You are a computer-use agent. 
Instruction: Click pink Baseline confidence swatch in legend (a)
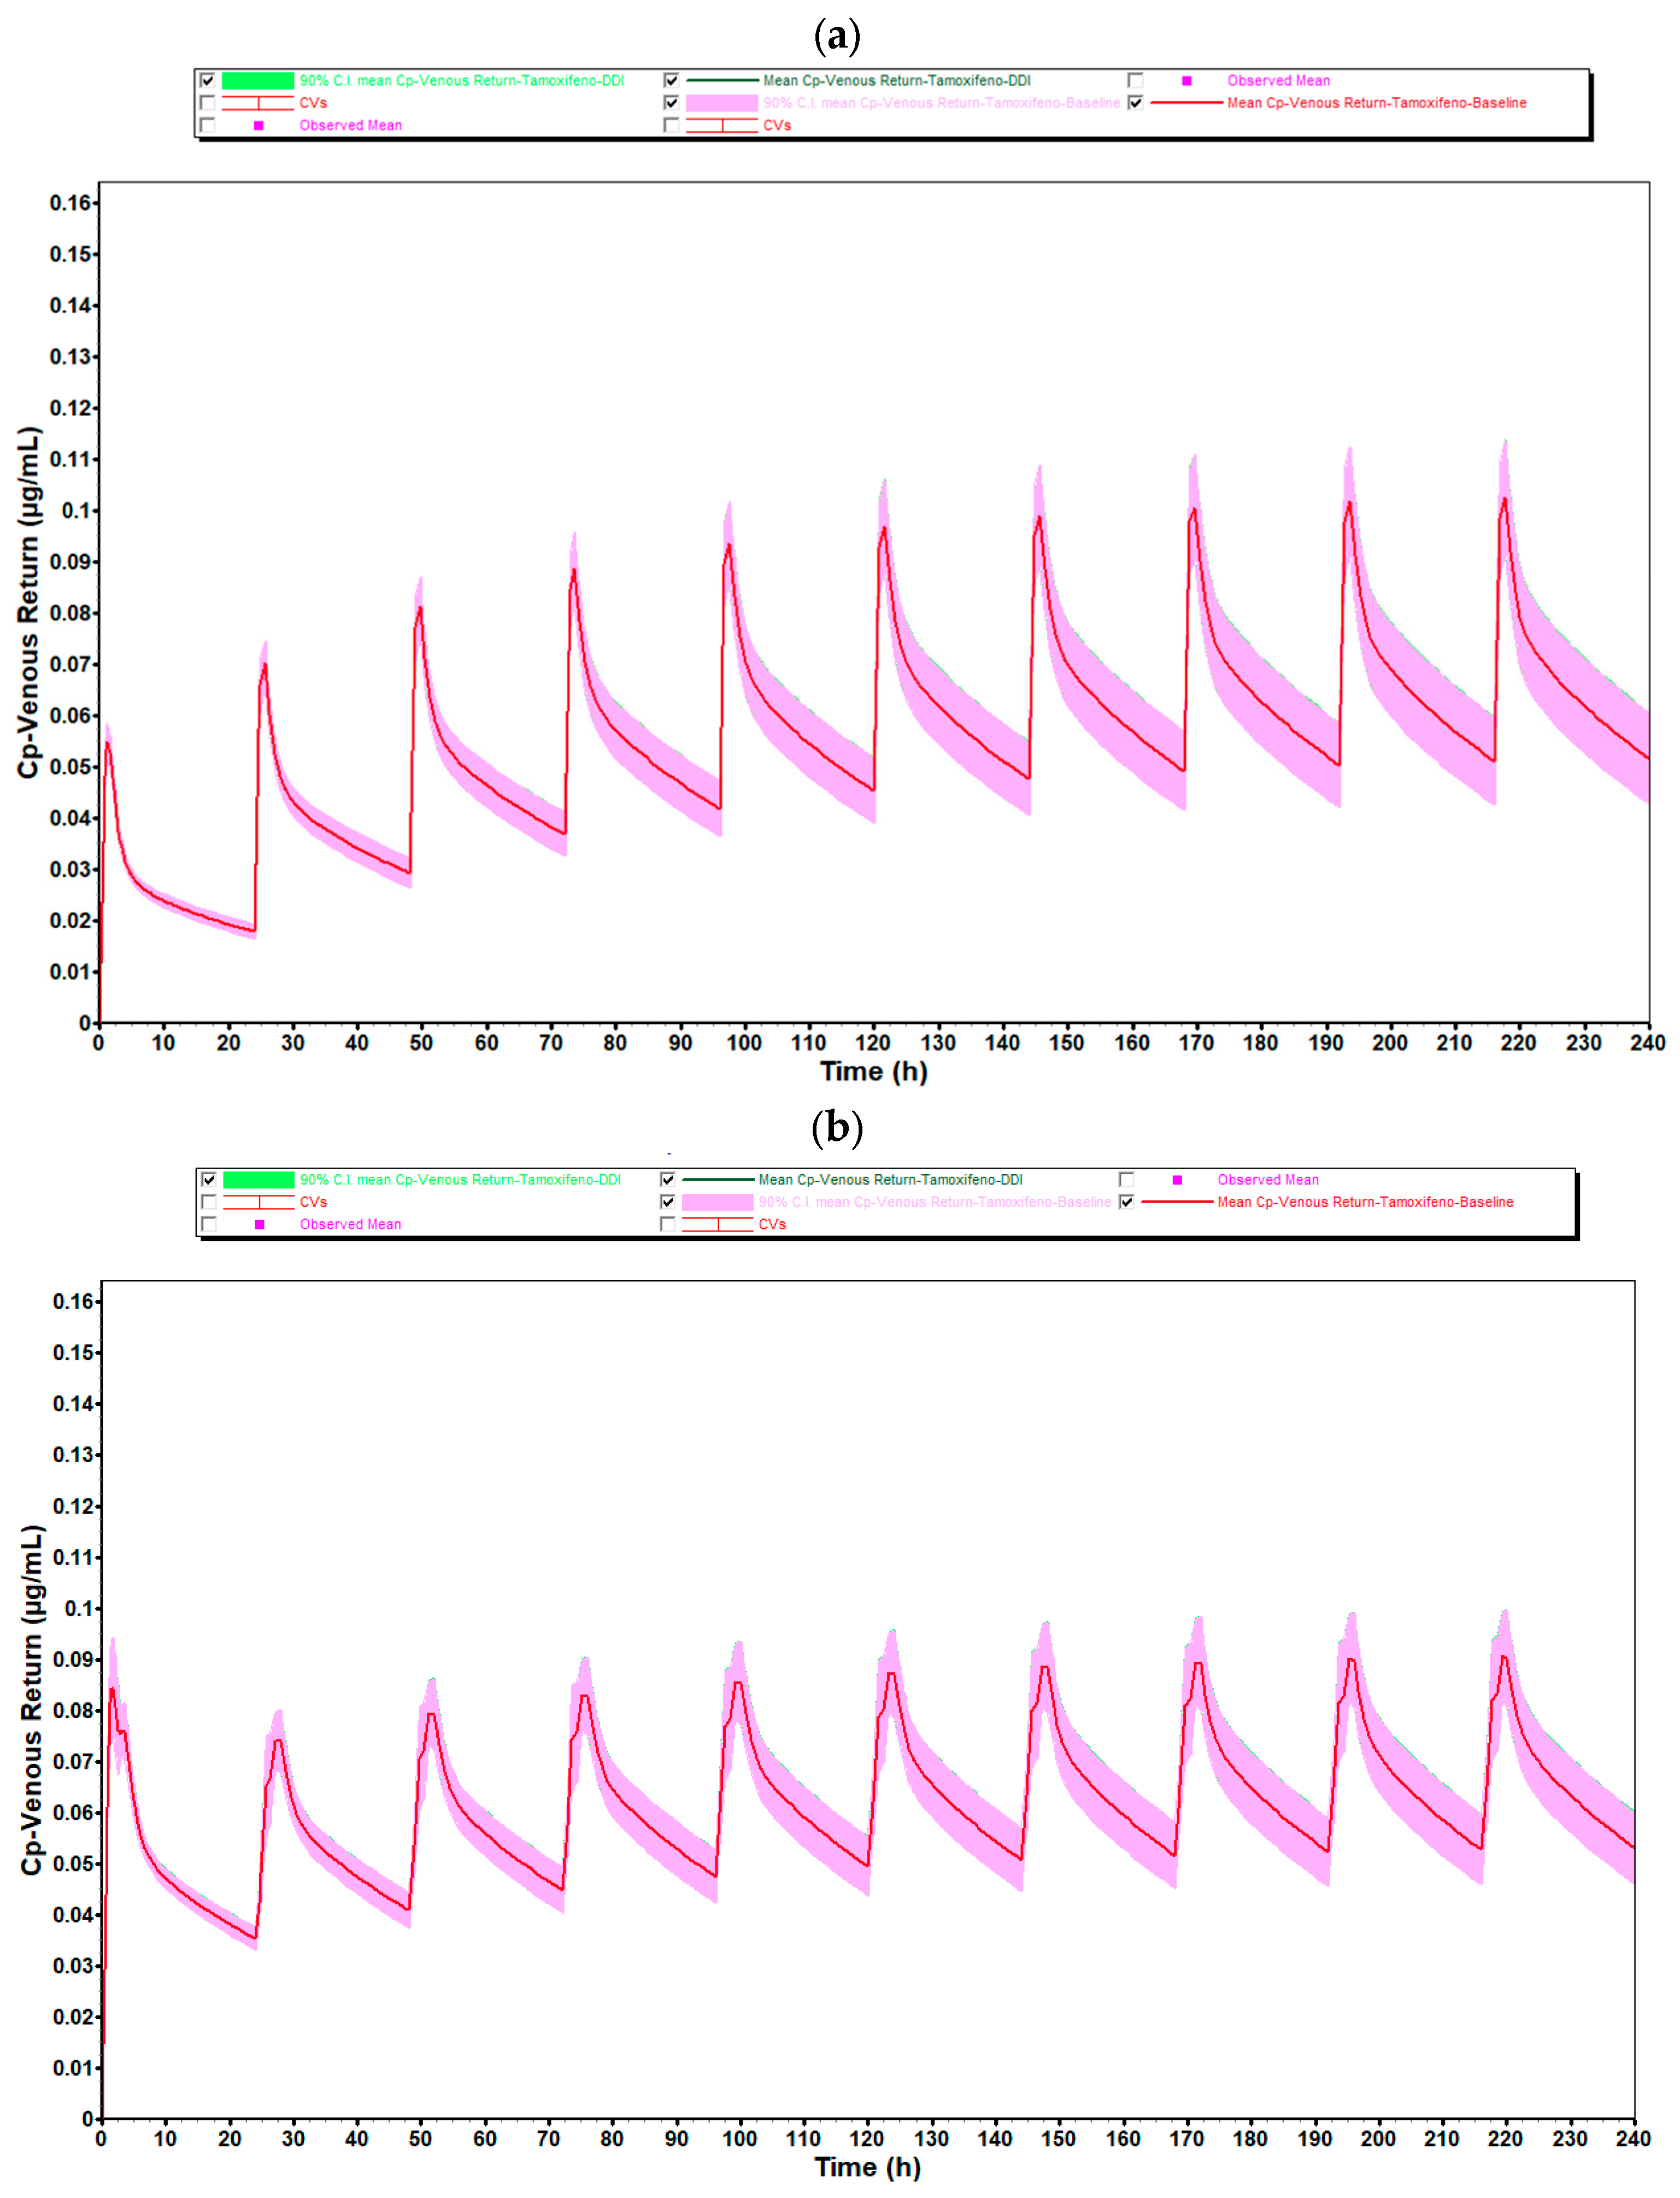click(721, 102)
